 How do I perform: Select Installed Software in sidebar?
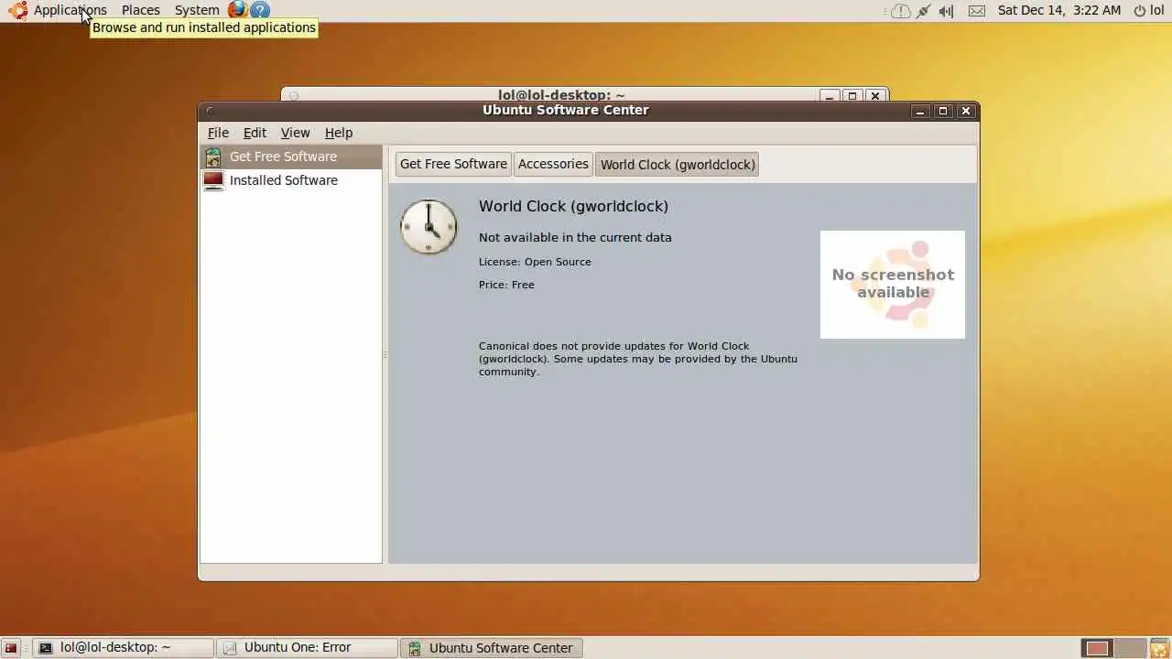point(291,180)
